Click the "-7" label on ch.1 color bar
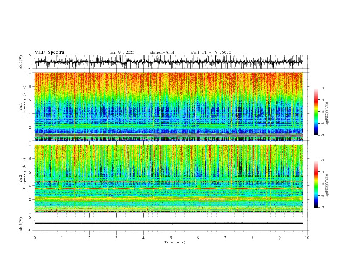Viewport: 346px width, 267px height. [x=322, y=135]
